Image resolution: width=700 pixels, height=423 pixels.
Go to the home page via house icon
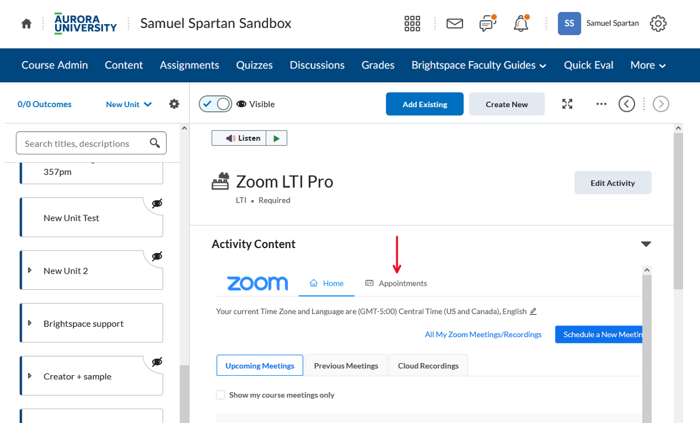point(26,24)
